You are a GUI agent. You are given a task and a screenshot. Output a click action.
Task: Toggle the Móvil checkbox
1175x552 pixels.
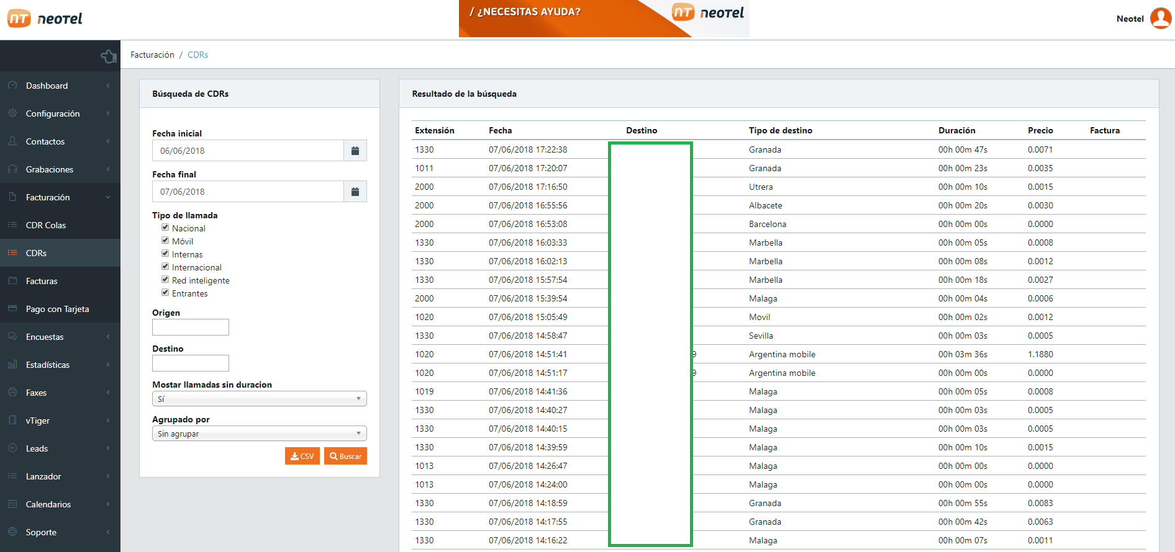(x=165, y=241)
